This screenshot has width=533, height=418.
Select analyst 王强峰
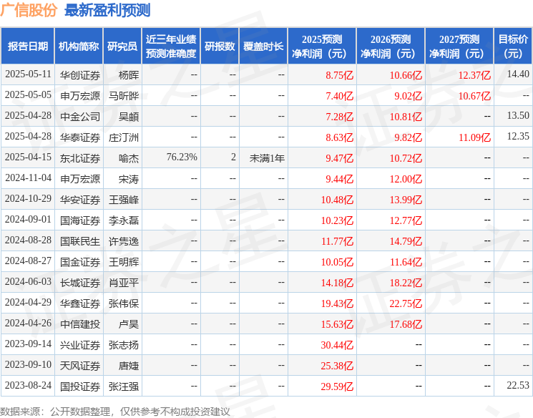point(124,200)
